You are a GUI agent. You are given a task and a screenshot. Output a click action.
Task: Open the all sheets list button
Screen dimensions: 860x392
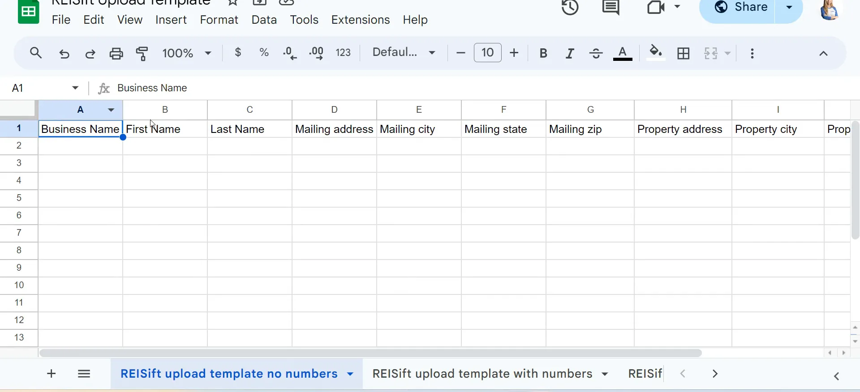click(x=84, y=374)
